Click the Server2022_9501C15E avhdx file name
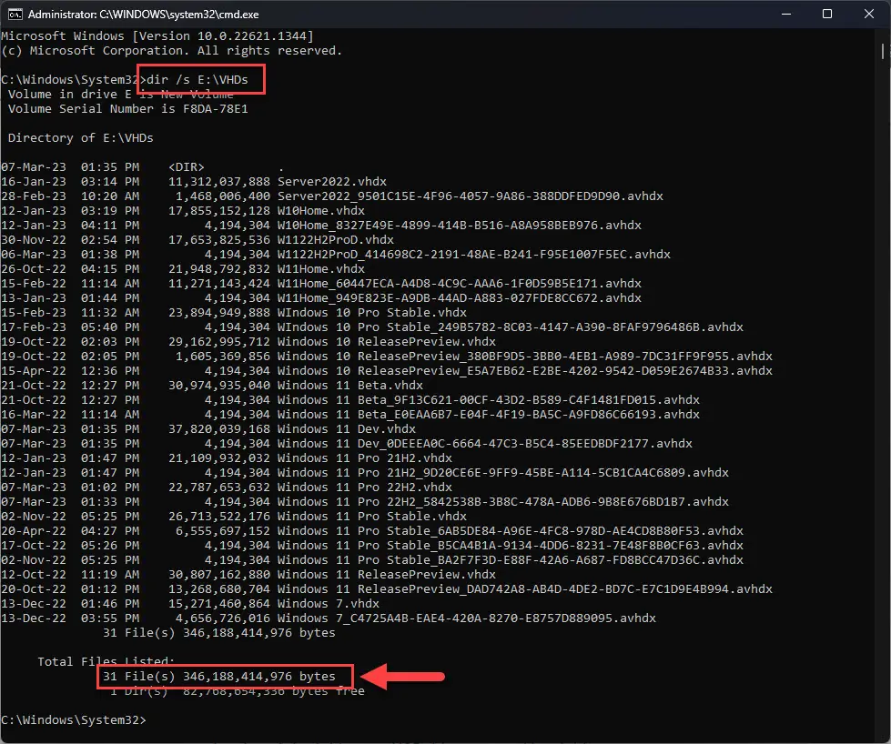The image size is (891, 744). click(x=470, y=196)
